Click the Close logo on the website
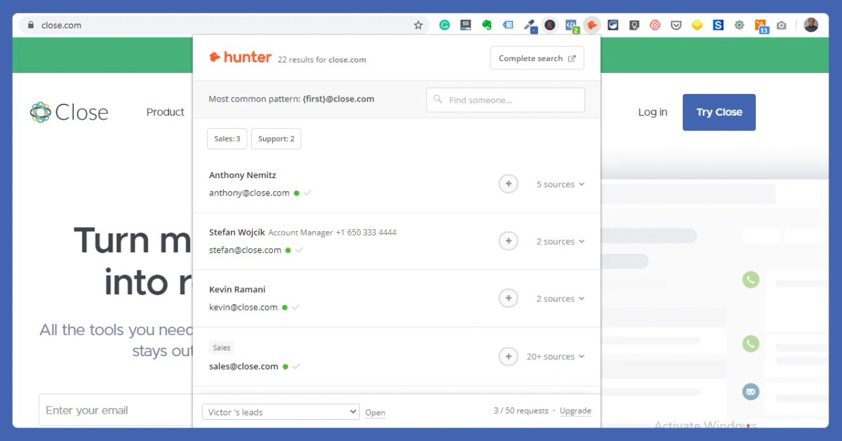This screenshot has width=842, height=441. pyautogui.click(x=69, y=112)
